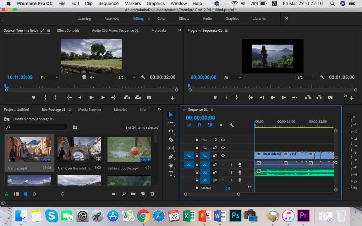362x226 pixels.
Task: Open timeline display settings wrench
Action: click(x=232, y=125)
